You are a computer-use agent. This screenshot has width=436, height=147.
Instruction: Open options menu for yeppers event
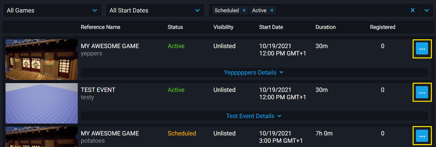click(x=422, y=49)
